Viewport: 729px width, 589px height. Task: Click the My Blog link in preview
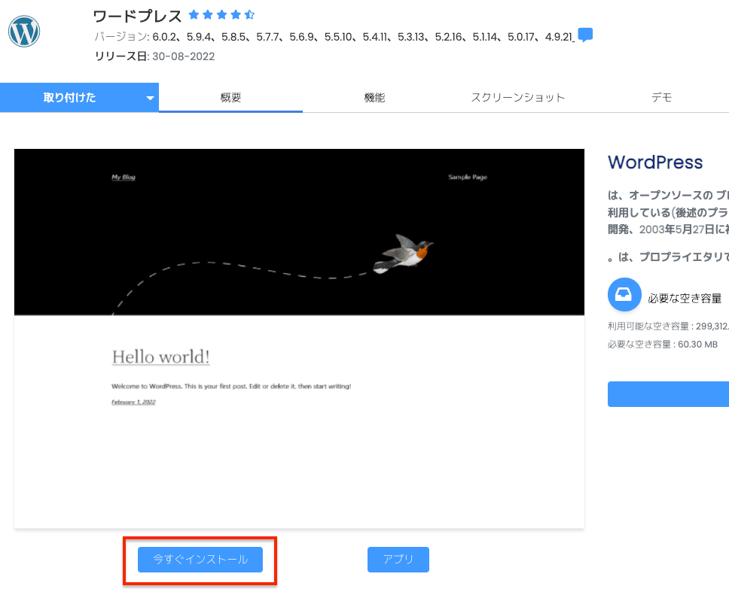124,177
